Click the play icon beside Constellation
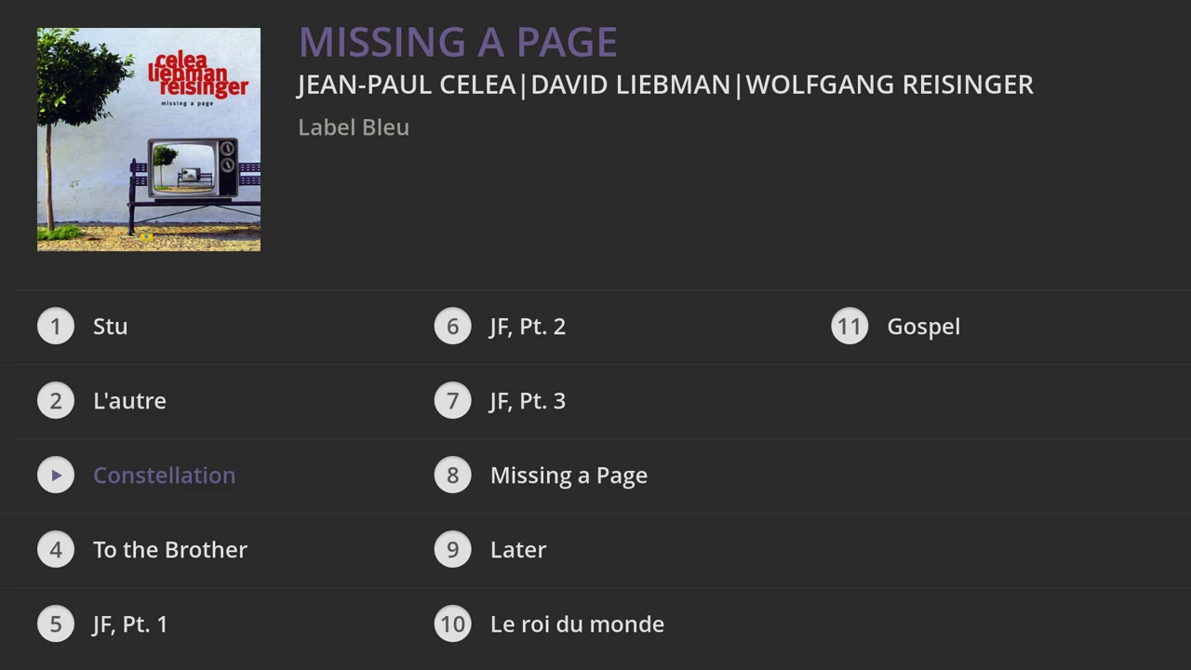The height and width of the screenshot is (670, 1191). pyautogui.click(x=56, y=476)
